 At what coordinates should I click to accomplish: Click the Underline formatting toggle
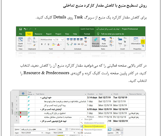[48, 44]
